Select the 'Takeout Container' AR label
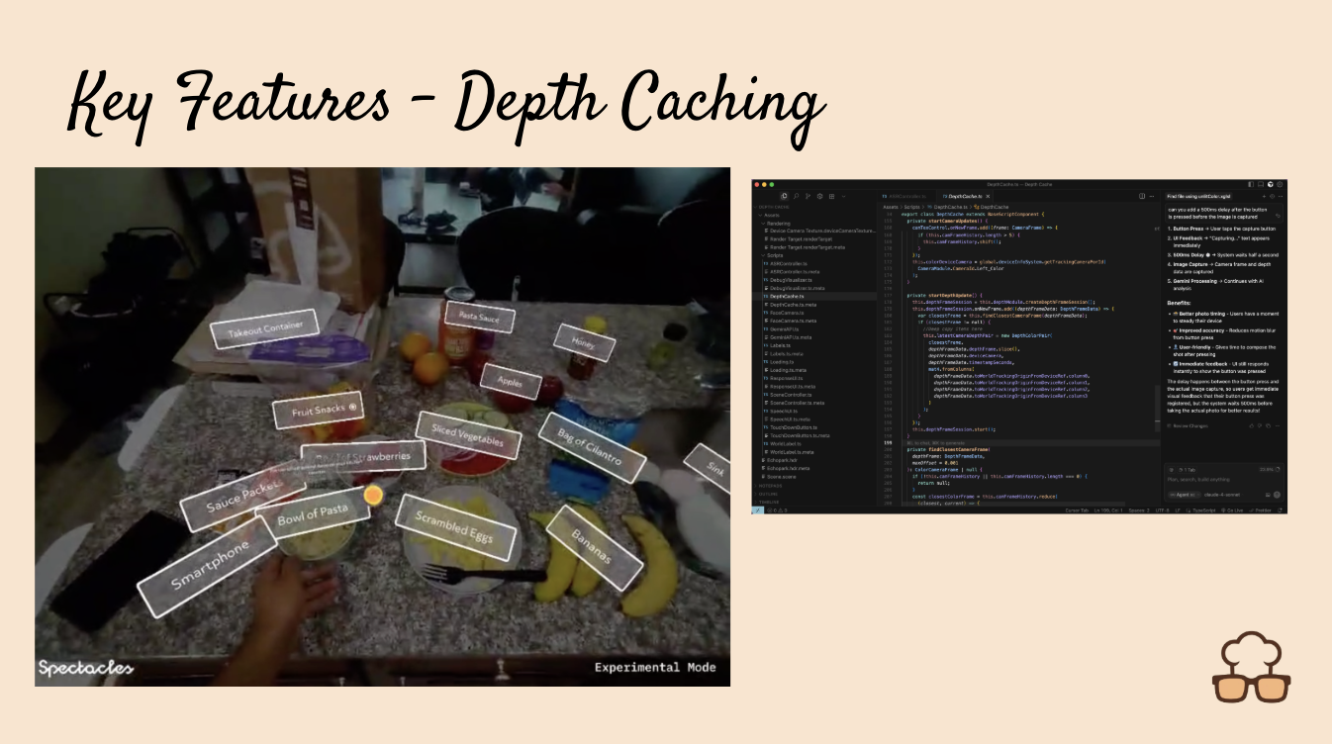This screenshot has height=744, width=1332. point(264,331)
